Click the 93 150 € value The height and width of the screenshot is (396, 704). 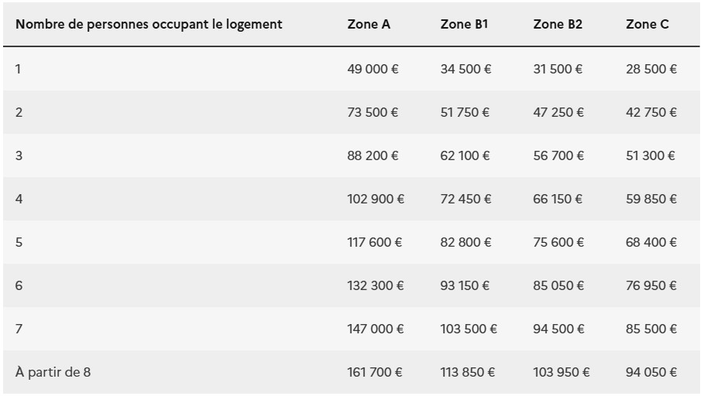[465, 285]
